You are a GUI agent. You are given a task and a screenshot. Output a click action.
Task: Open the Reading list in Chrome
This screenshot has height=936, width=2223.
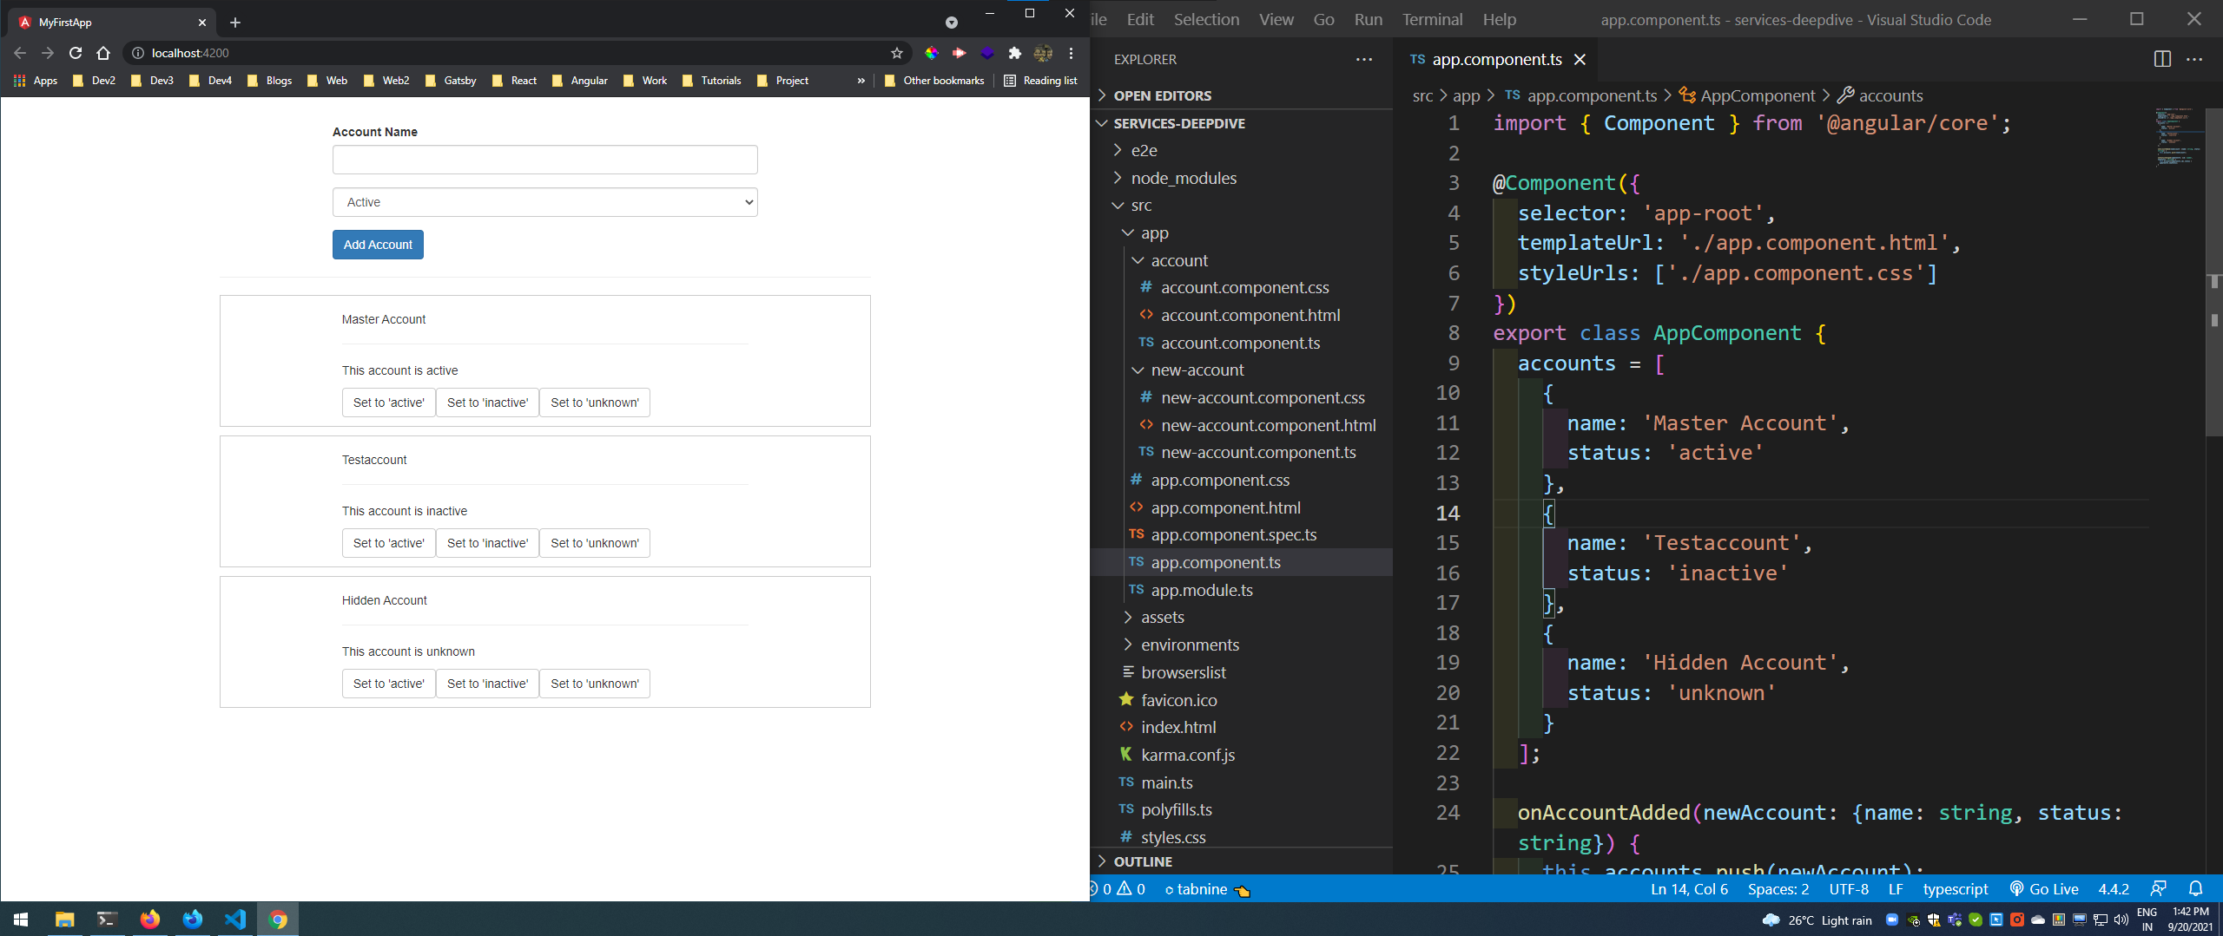pyautogui.click(x=1039, y=81)
